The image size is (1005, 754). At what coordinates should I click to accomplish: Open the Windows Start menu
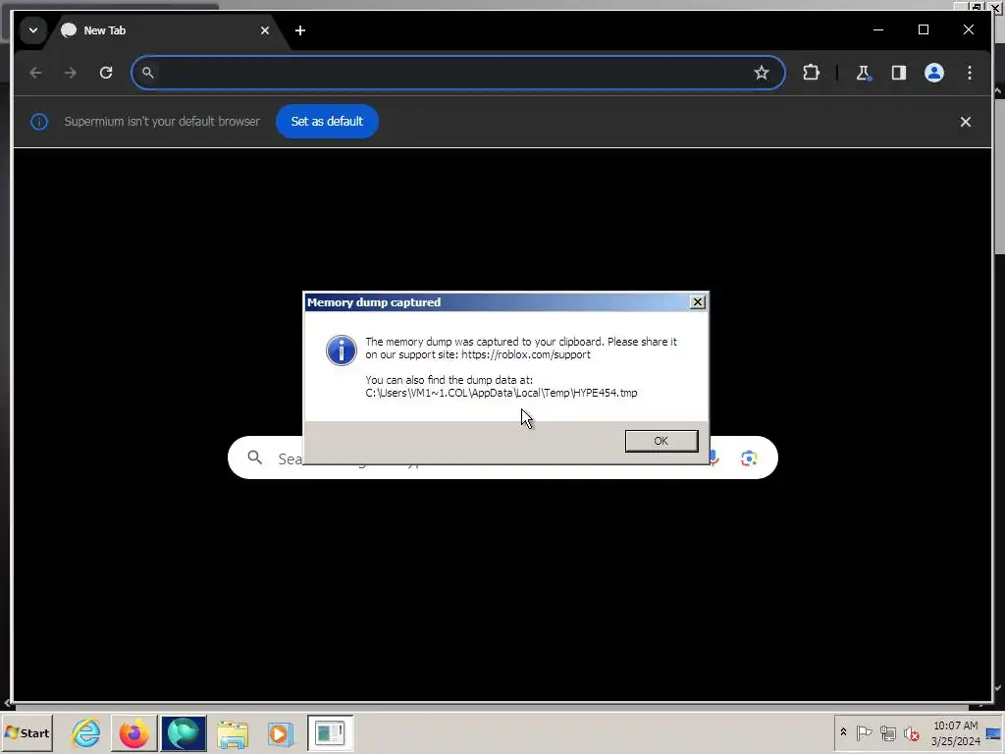(x=26, y=732)
